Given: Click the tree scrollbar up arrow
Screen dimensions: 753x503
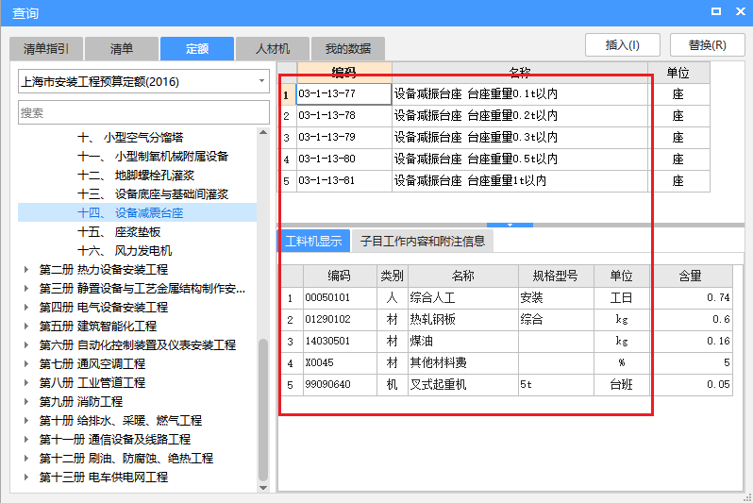Looking at the screenshot, I should 263,132.
